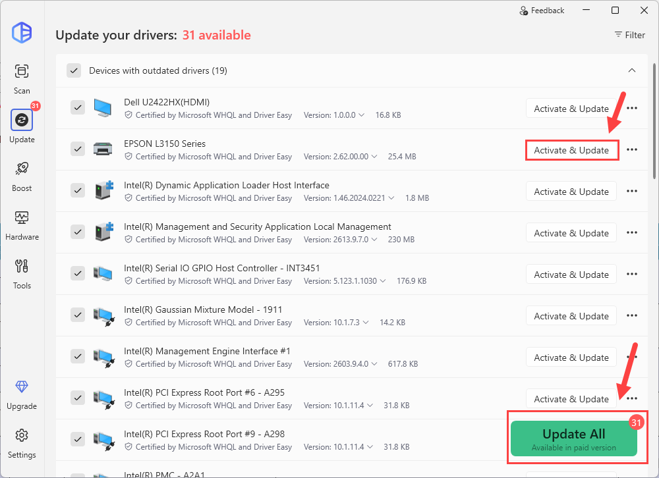This screenshot has width=659, height=478.
Task: Uncheck Gaussian Mixture Model - 1911 checkbox
Action: 78,315
